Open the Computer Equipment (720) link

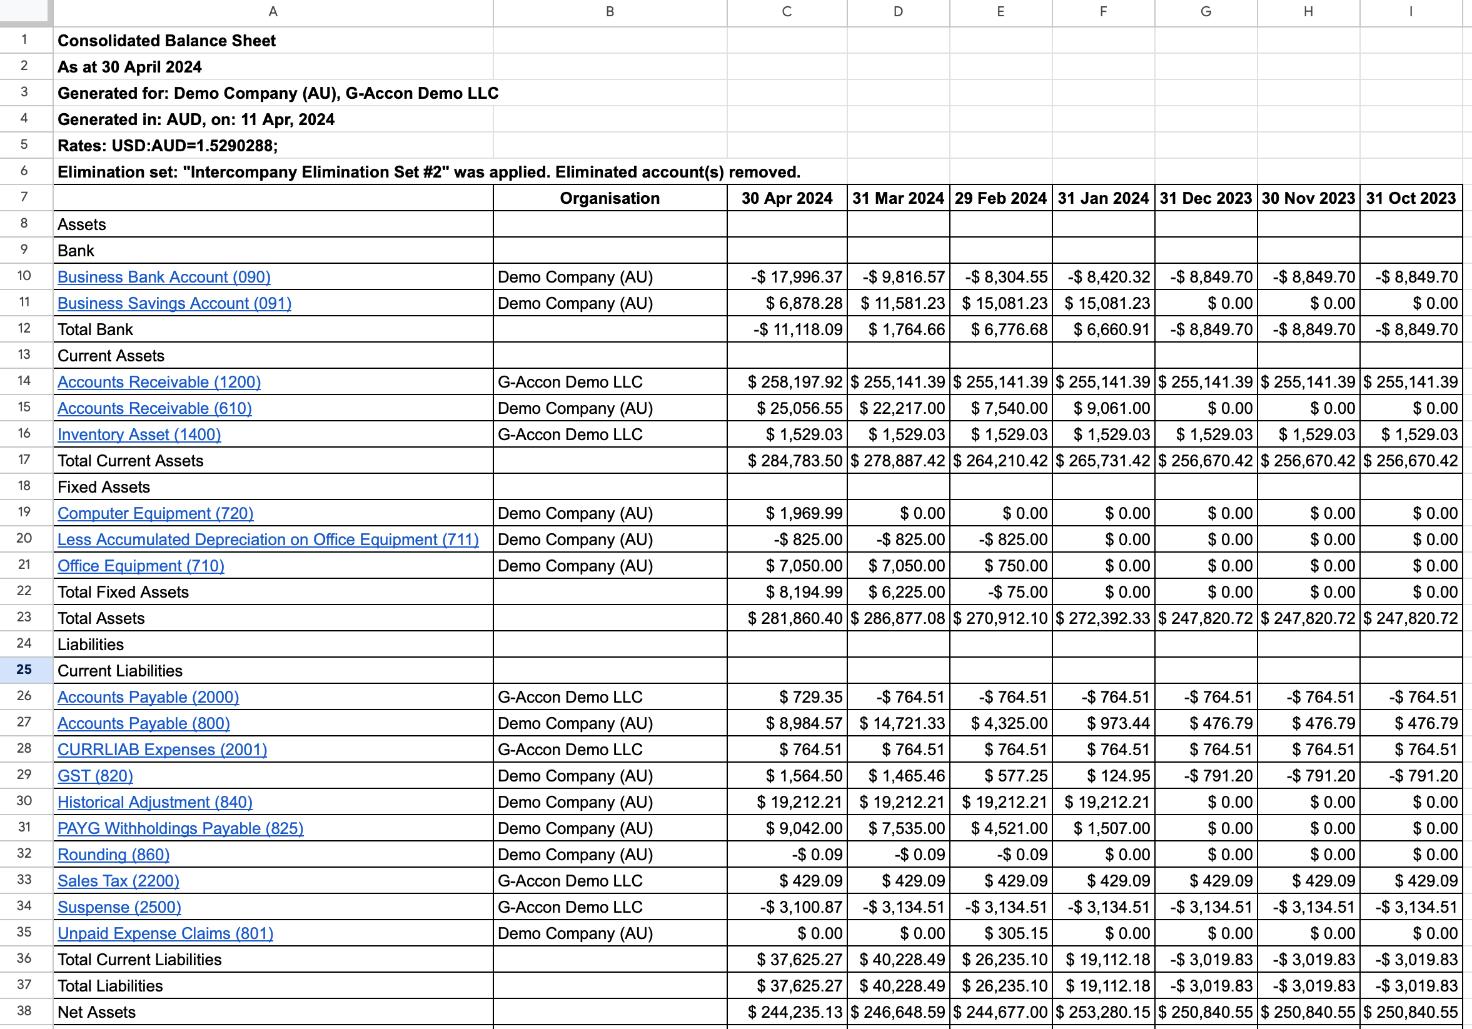tap(155, 513)
